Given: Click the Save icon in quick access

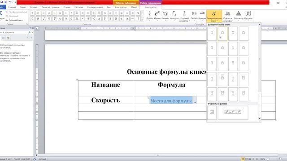Looking at the screenshot, I should coord(2,2).
